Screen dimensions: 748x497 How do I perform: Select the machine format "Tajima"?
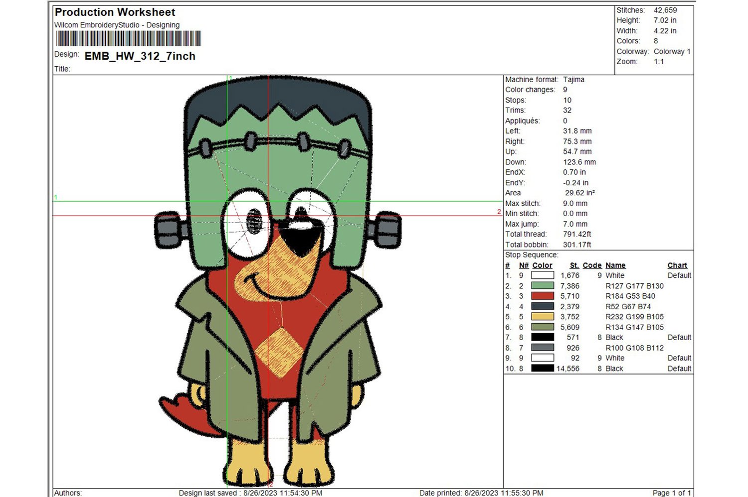coord(573,80)
